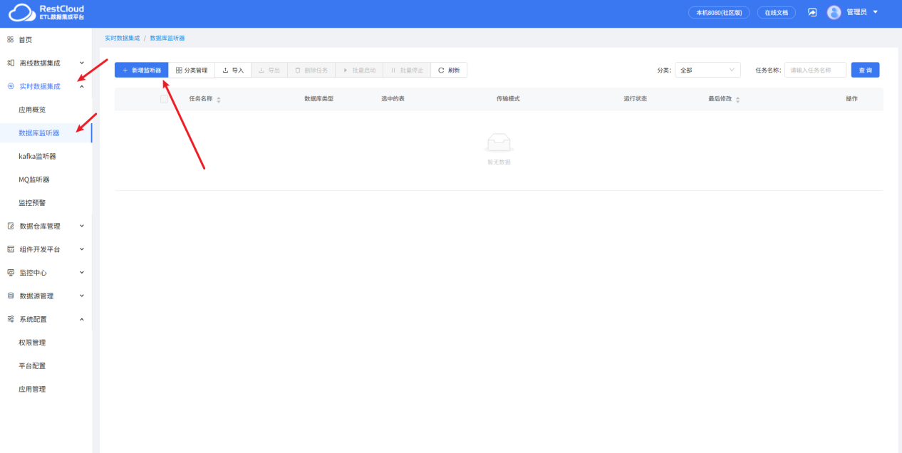Sort by the 最后修改 column arrows
The width and height of the screenshot is (902, 453).
click(x=737, y=99)
